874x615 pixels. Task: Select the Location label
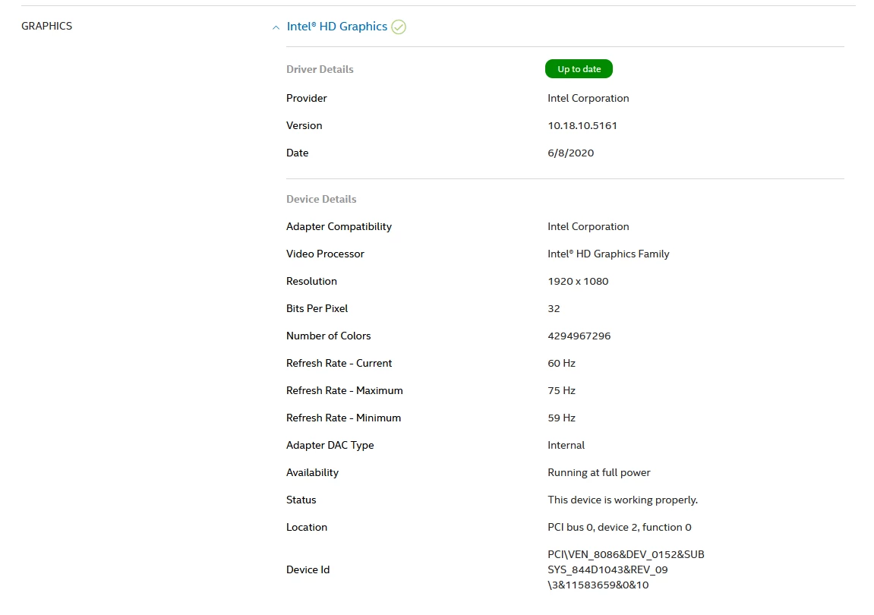(x=307, y=527)
